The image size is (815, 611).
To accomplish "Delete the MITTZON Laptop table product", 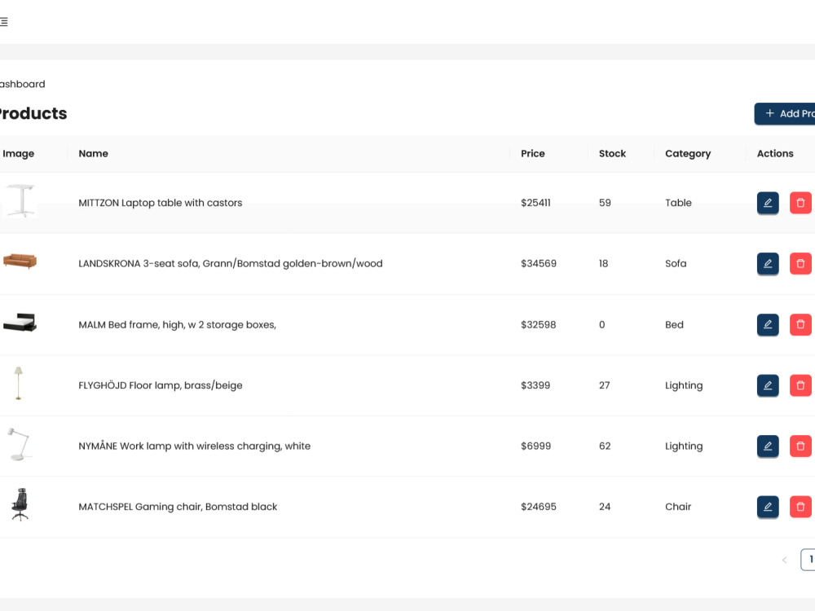I will [x=800, y=203].
